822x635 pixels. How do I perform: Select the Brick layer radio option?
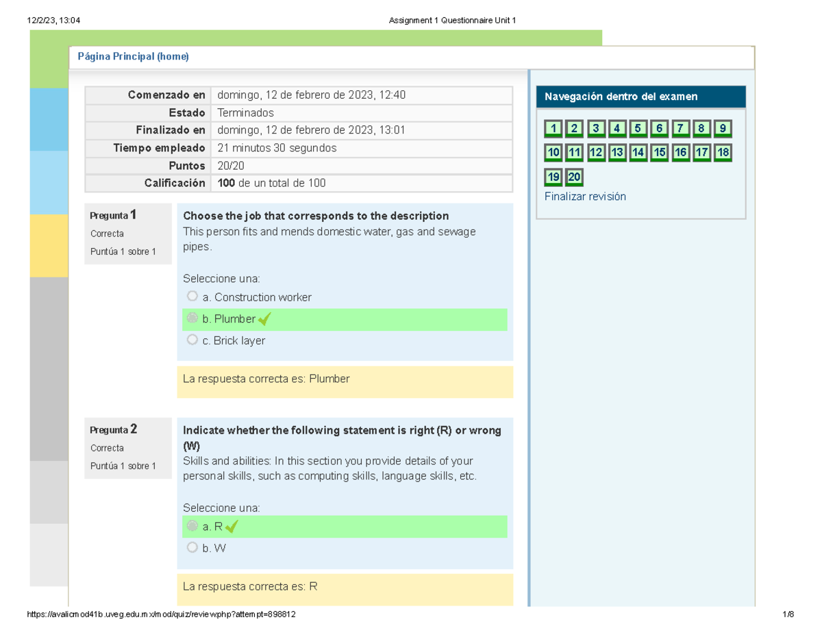192,340
